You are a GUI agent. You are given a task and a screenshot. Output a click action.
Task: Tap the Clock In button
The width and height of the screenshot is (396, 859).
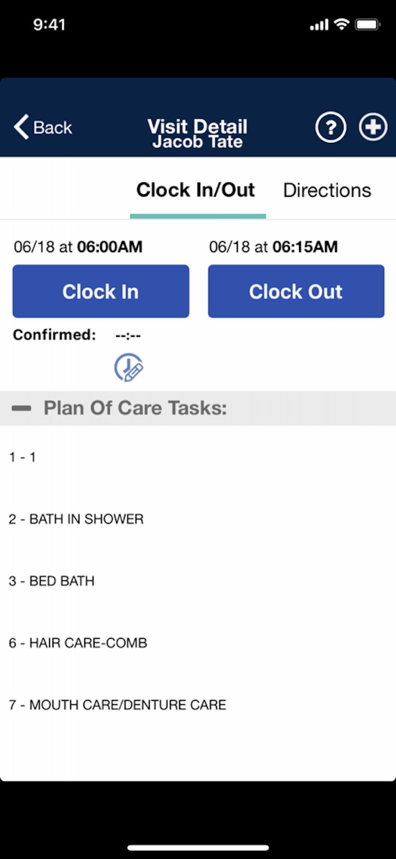(101, 291)
